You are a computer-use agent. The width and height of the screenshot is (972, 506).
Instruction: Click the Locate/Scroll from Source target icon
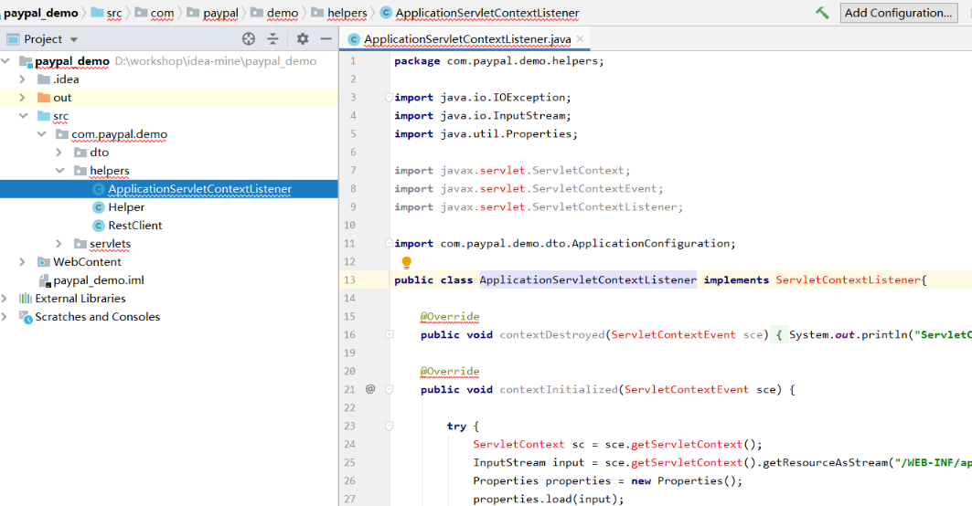coord(249,39)
